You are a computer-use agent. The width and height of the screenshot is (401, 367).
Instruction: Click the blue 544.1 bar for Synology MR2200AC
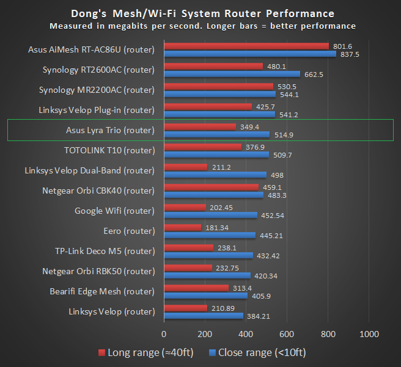click(220, 94)
